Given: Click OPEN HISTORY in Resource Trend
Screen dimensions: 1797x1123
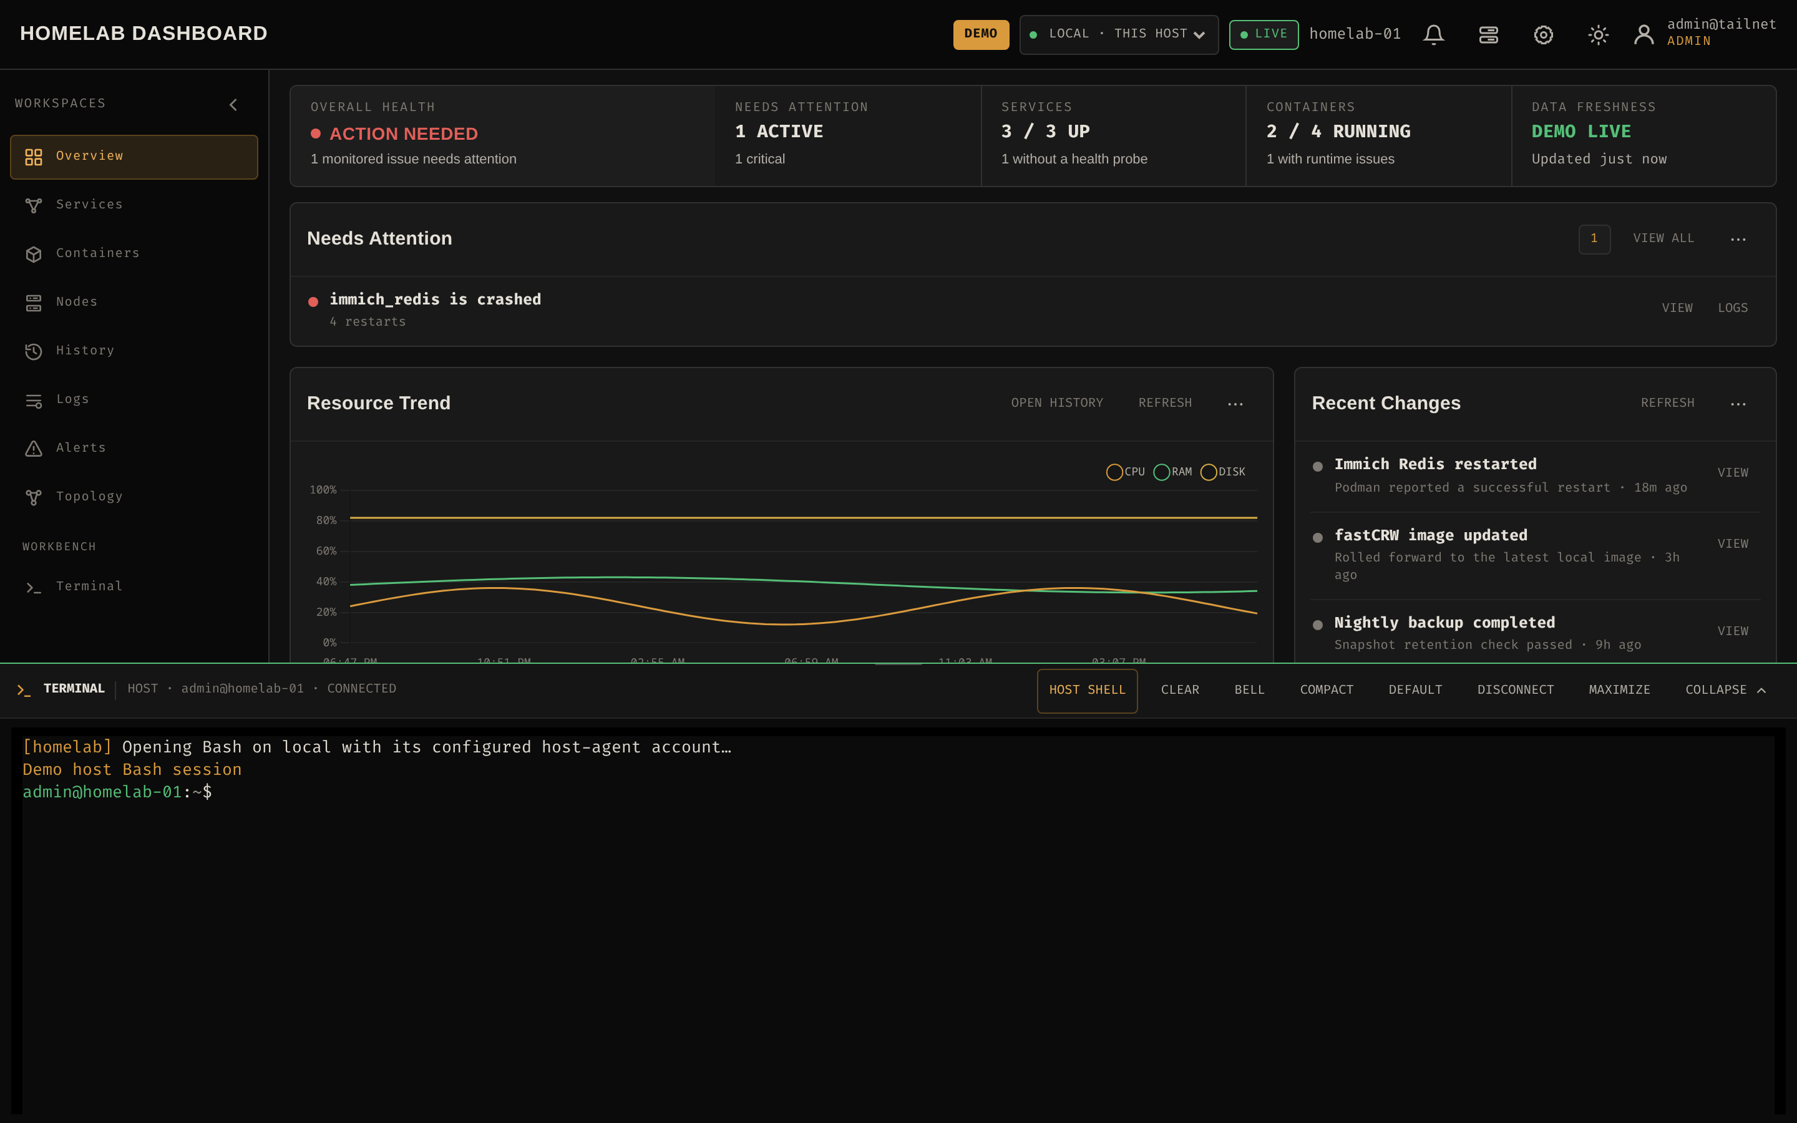Looking at the screenshot, I should coord(1056,403).
